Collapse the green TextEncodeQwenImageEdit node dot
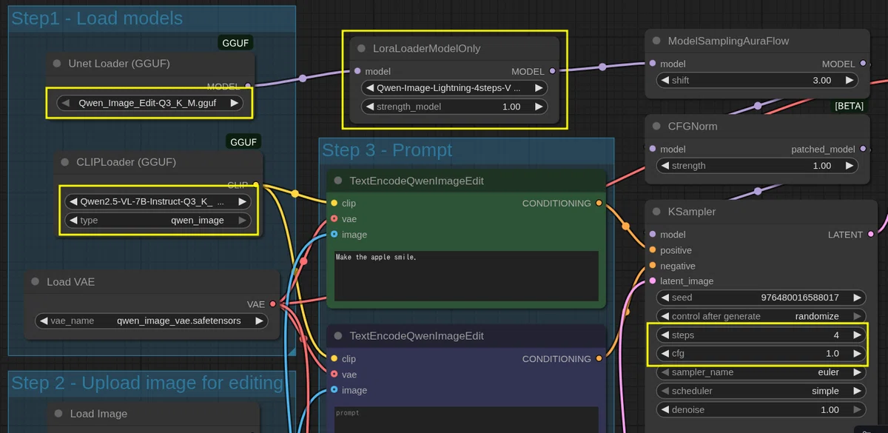This screenshot has height=433, width=888. [x=338, y=181]
